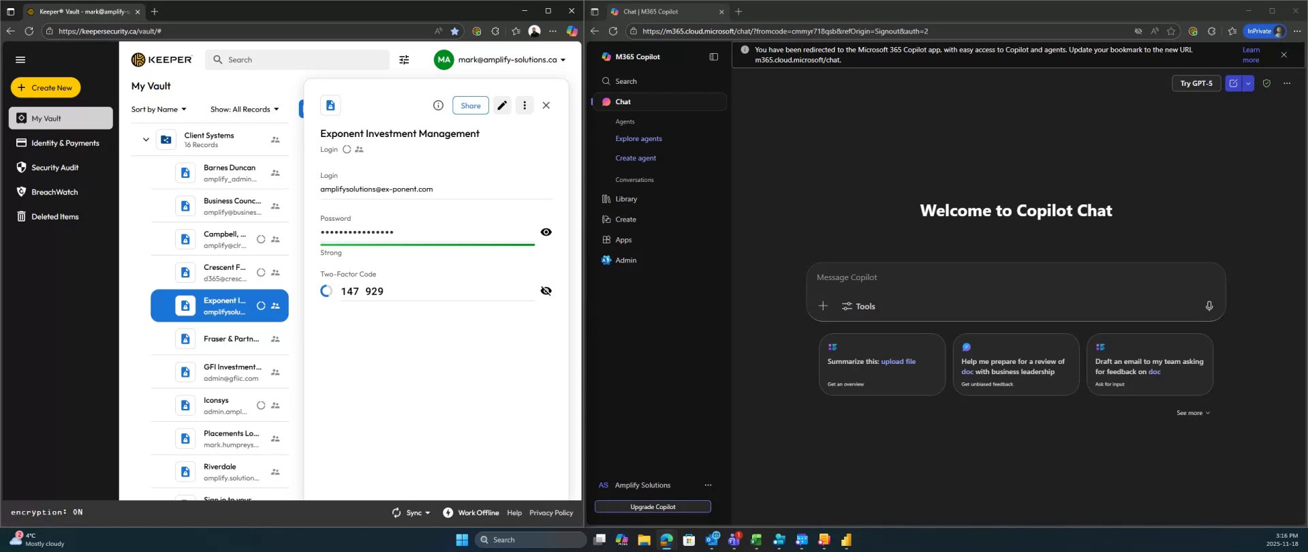Screen dimensions: 1308x552
Task: Select the Iconsys record
Action: point(219,405)
